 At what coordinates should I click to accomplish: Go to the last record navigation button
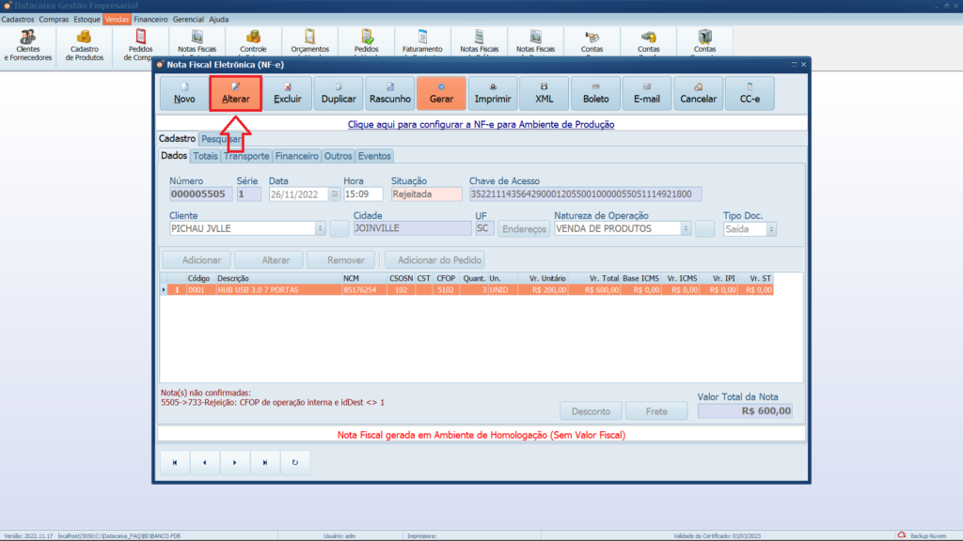coord(265,462)
